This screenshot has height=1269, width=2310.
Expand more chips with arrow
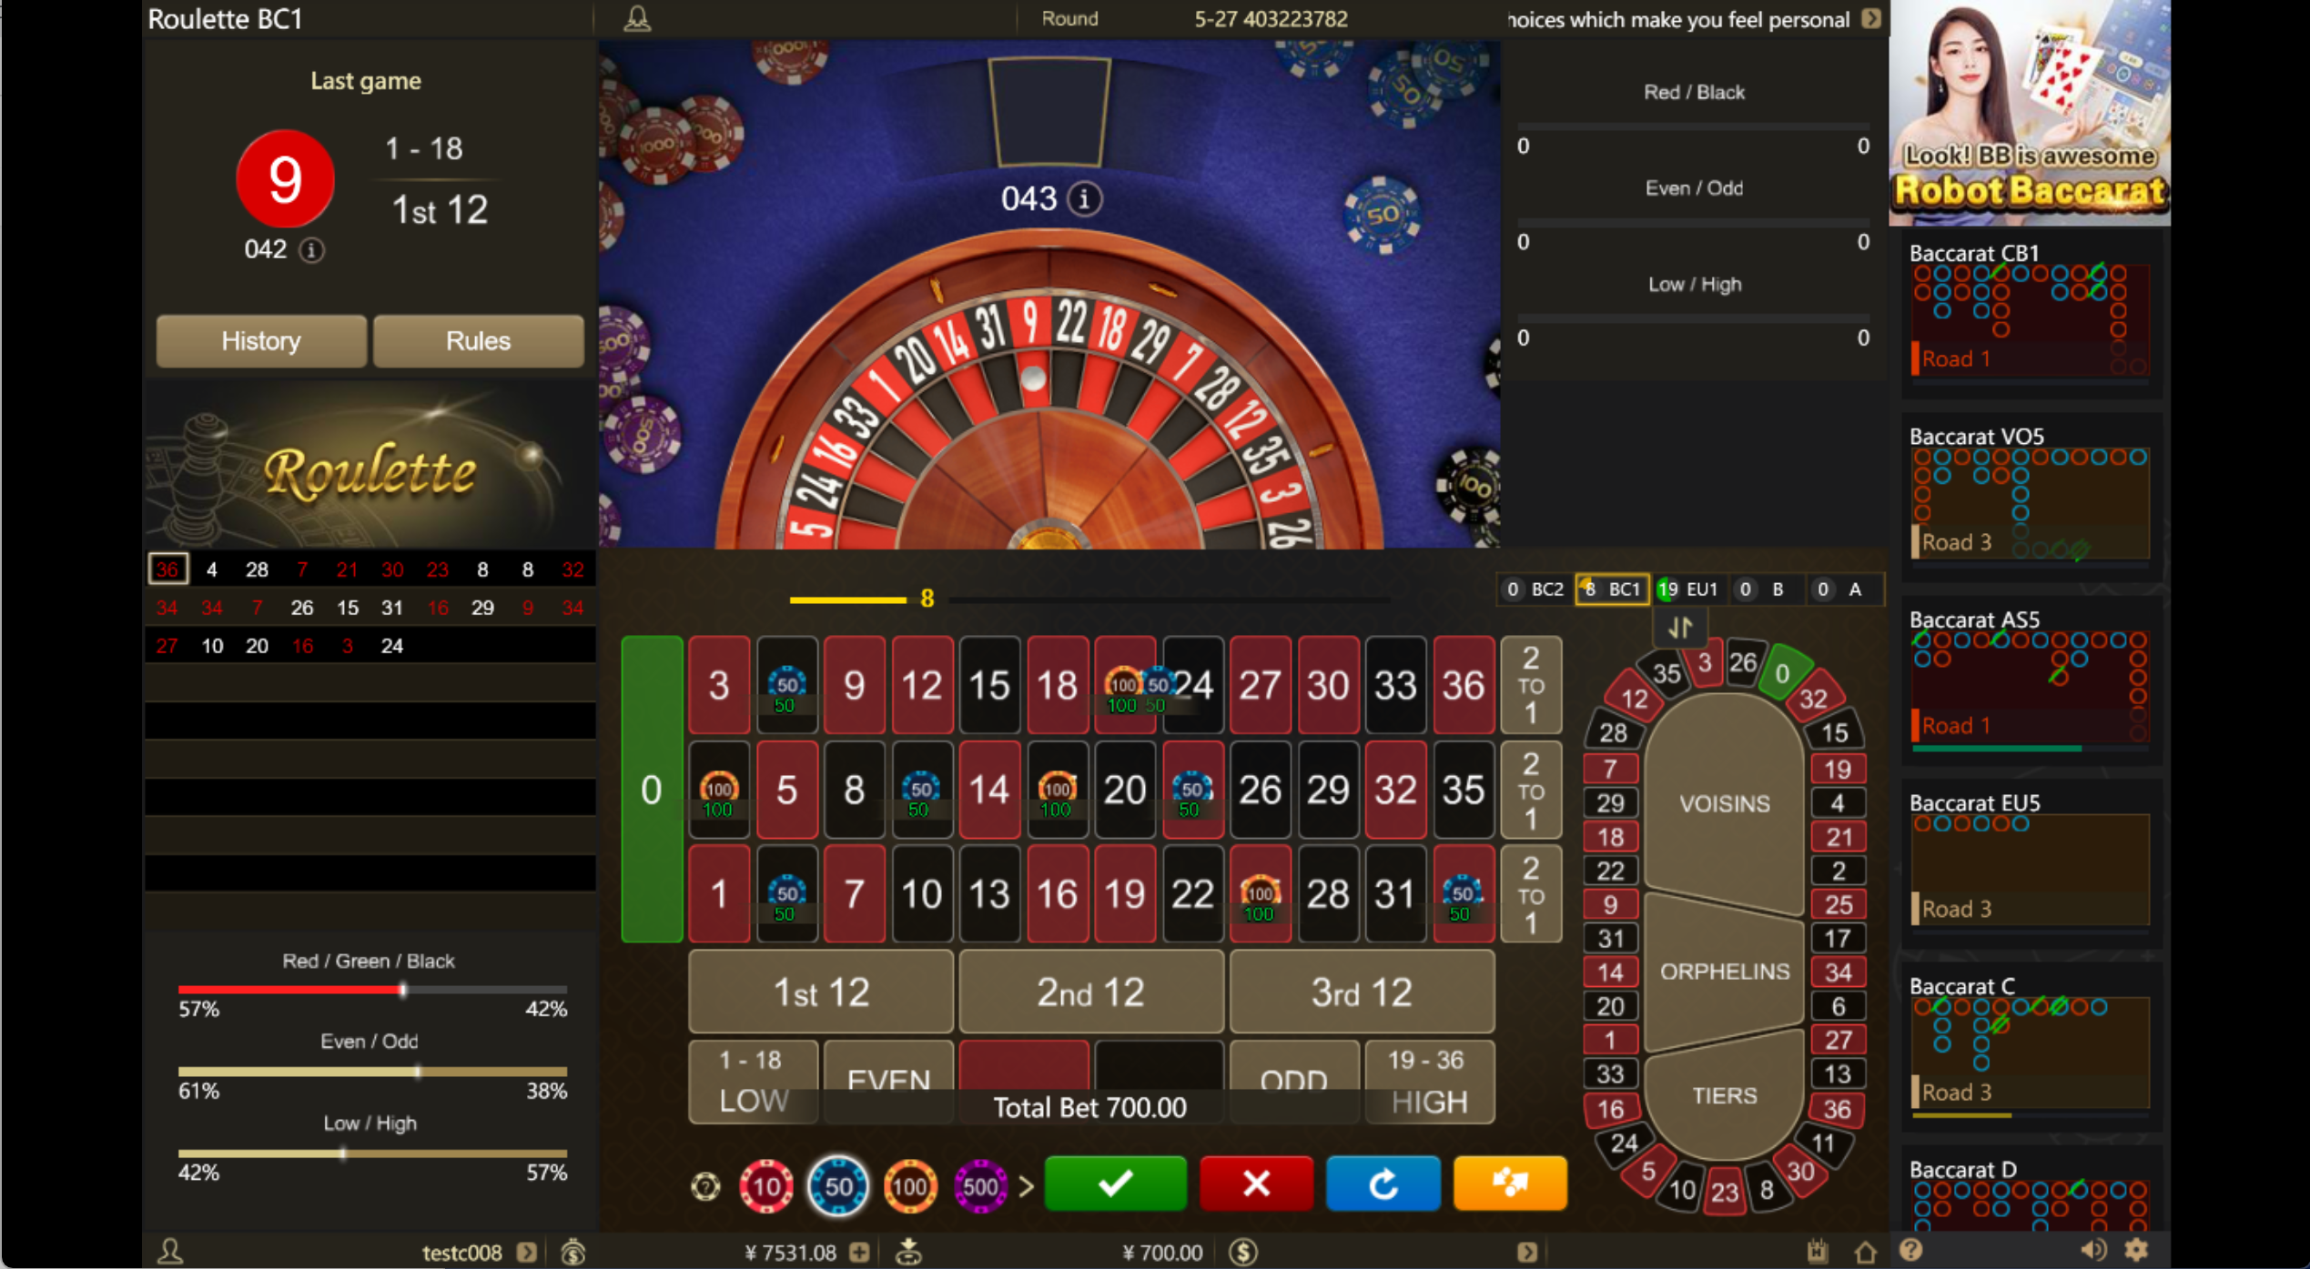point(1027,1186)
